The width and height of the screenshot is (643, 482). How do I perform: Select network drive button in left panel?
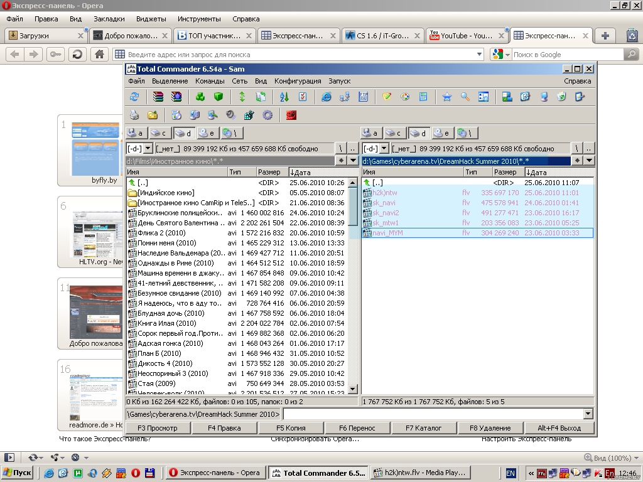pyautogui.click(x=232, y=133)
